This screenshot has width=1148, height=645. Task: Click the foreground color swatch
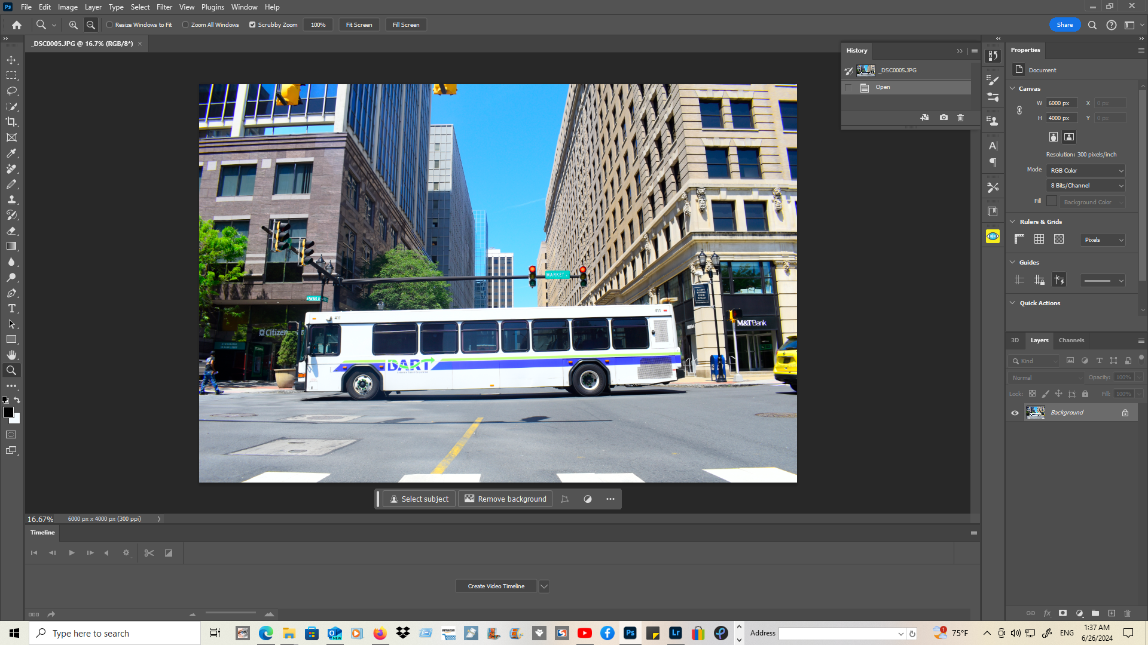pos(8,412)
